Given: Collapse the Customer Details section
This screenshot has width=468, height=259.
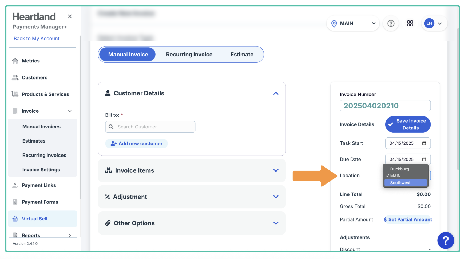Looking at the screenshot, I should coord(276,93).
